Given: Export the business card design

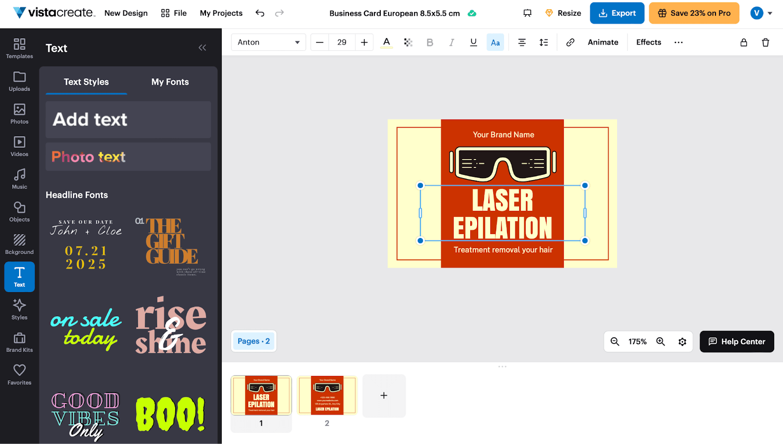Looking at the screenshot, I should pos(617,13).
